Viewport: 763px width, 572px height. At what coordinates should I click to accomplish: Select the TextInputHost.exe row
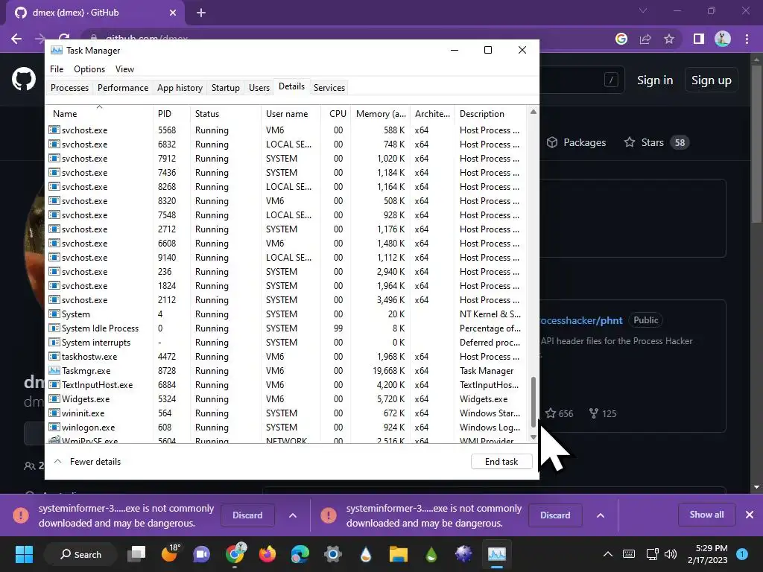pos(287,385)
